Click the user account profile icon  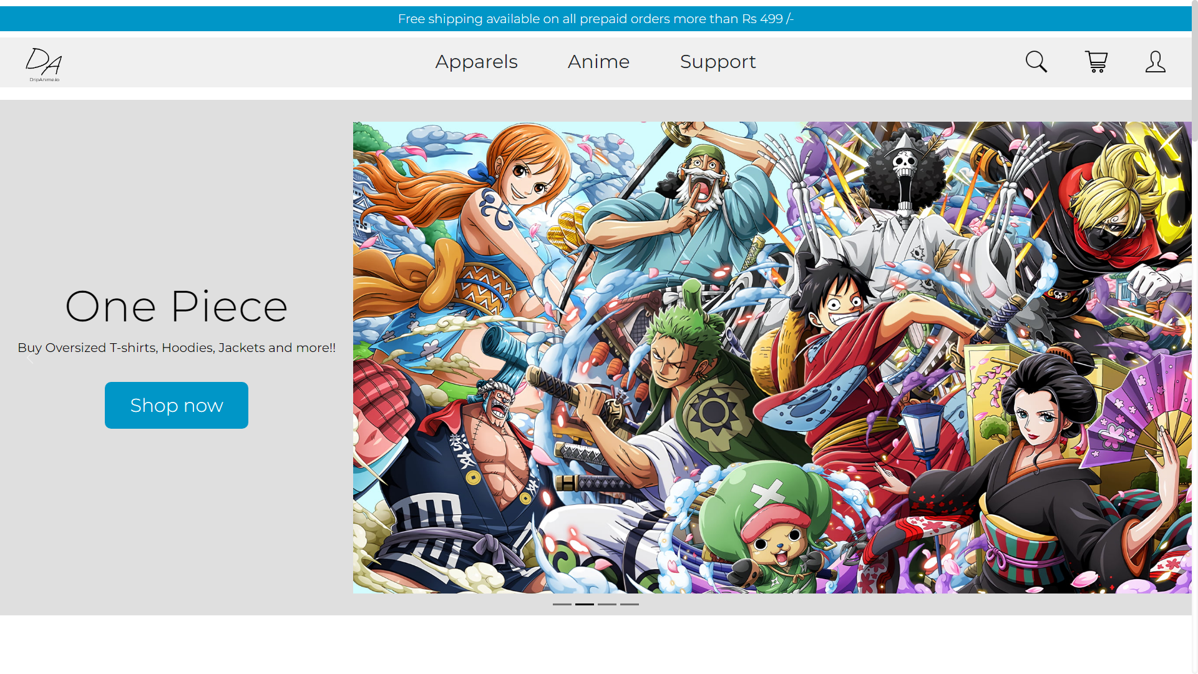(x=1155, y=62)
